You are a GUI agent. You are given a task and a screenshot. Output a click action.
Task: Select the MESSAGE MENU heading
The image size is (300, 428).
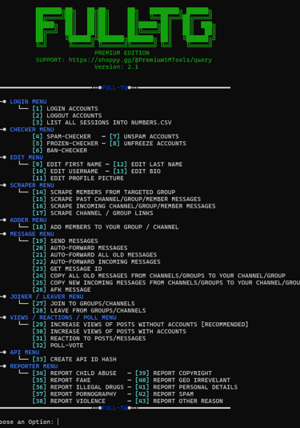(32, 234)
